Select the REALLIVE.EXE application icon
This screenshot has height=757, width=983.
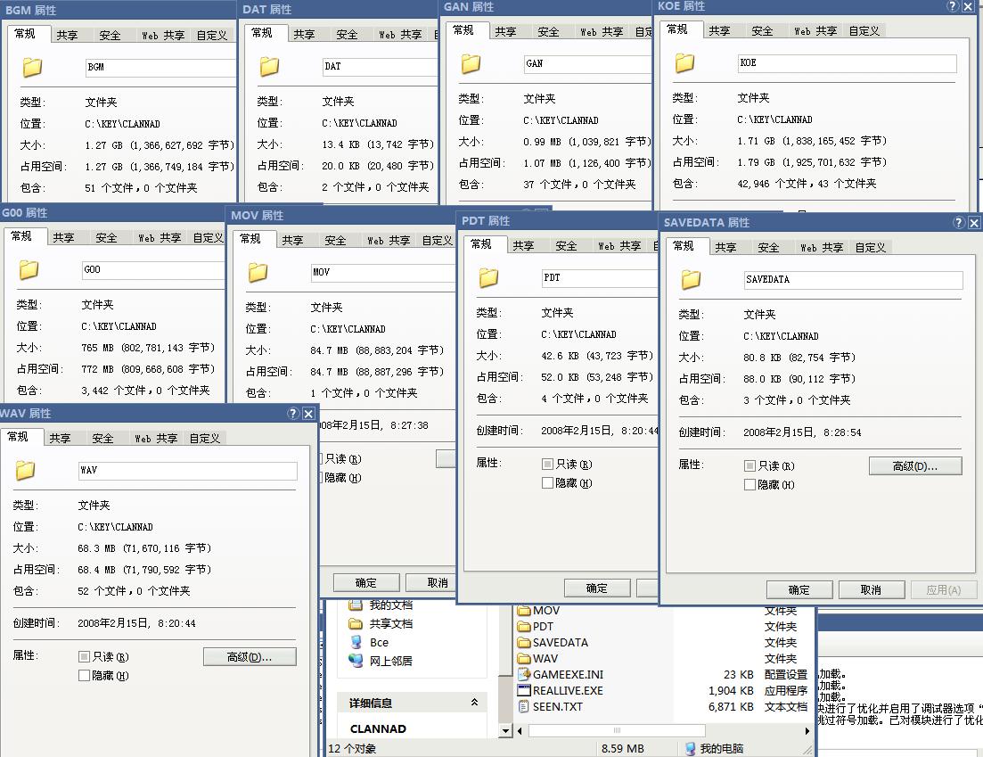524,690
